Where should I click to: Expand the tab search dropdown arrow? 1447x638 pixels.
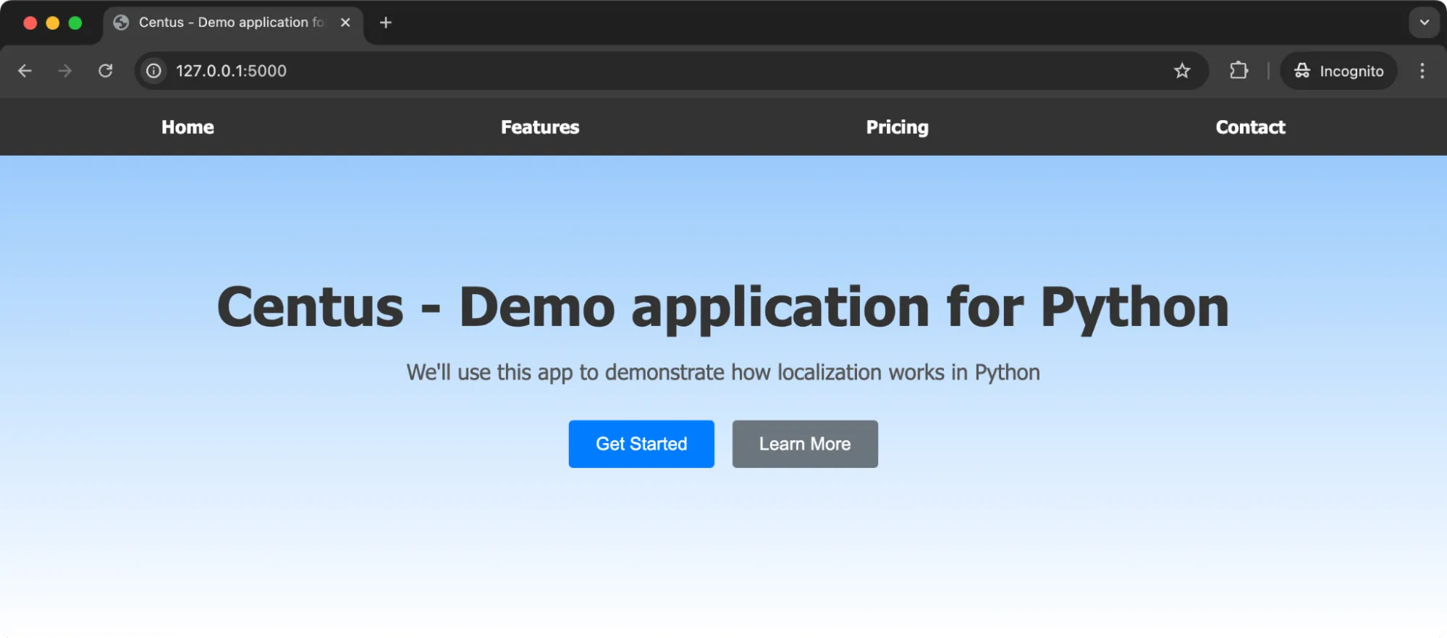coord(1424,22)
